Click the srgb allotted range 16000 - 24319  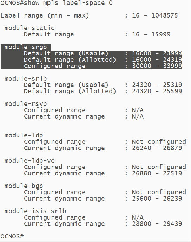[x=157, y=60]
